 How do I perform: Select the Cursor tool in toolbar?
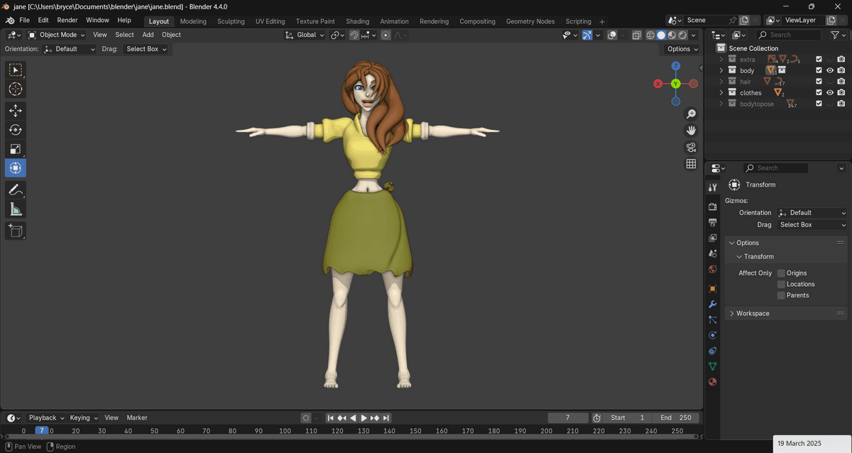(x=16, y=89)
